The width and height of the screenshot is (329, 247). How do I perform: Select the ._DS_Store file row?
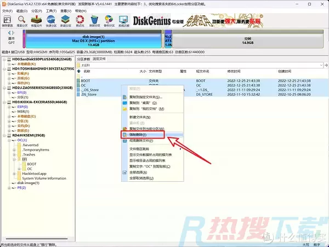(x=202, y=90)
